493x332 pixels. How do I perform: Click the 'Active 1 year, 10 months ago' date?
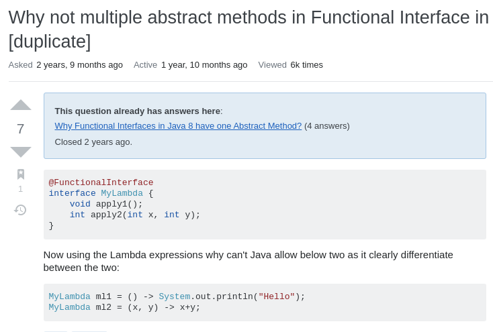204,65
